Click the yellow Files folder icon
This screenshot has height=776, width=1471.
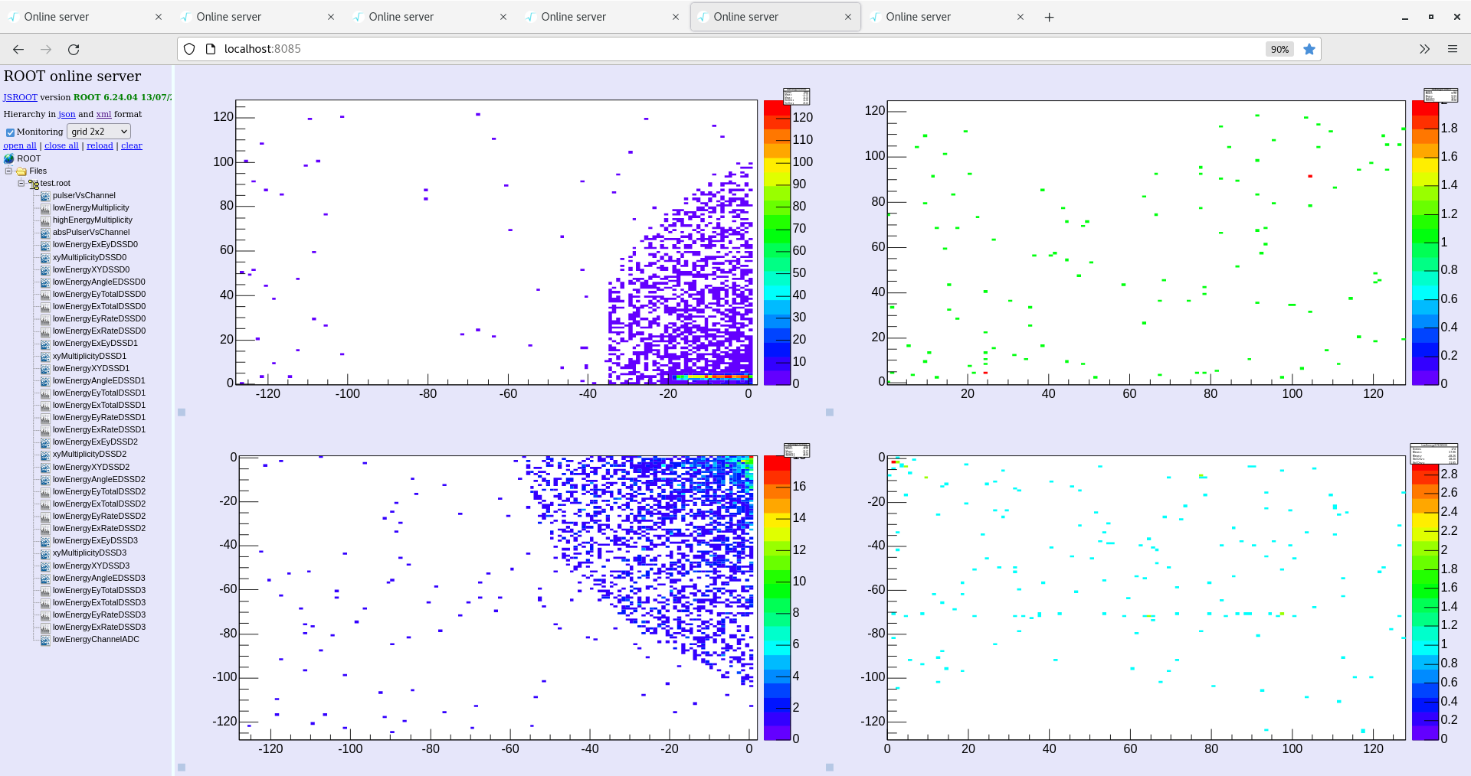pos(21,171)
